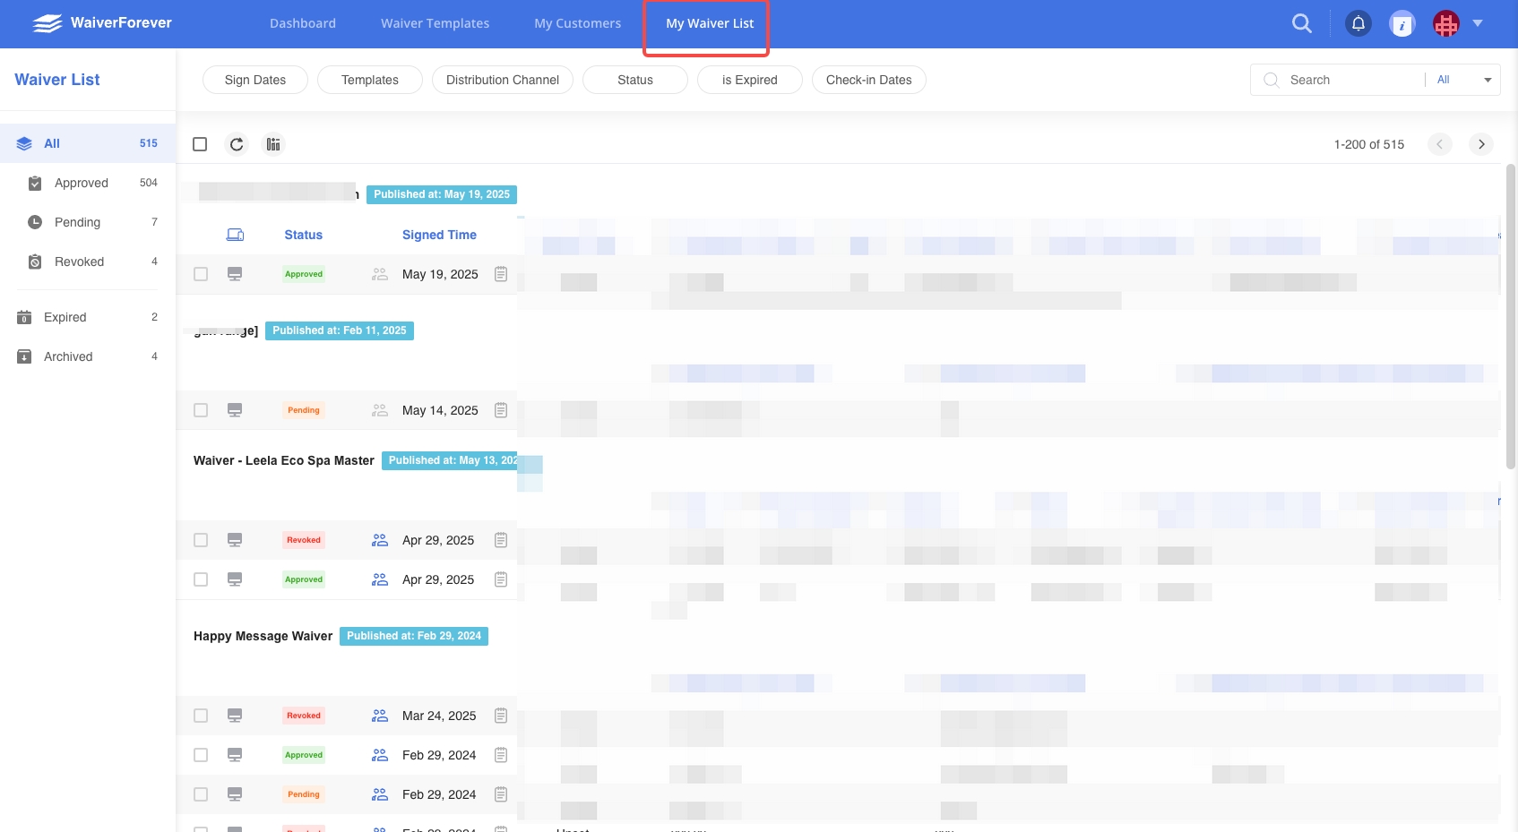The width and height of the screenshot is (1518, 832).
Task: Open the account avatar dropdown arrow
Action: 1478,23
